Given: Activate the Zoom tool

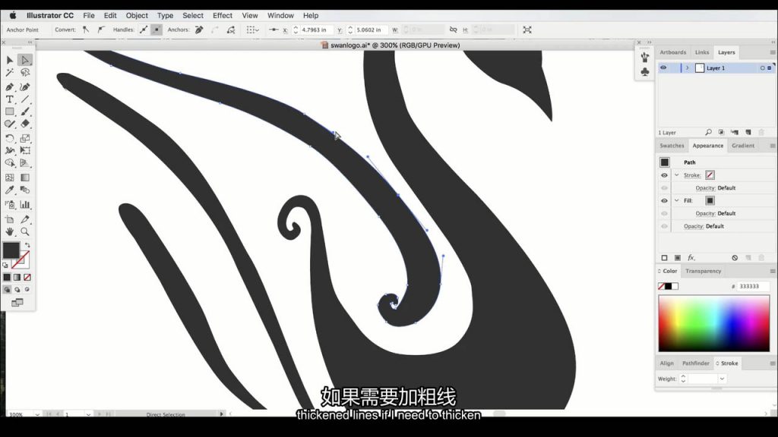Looking at the screenshot, I should click(x=25, y=231).
